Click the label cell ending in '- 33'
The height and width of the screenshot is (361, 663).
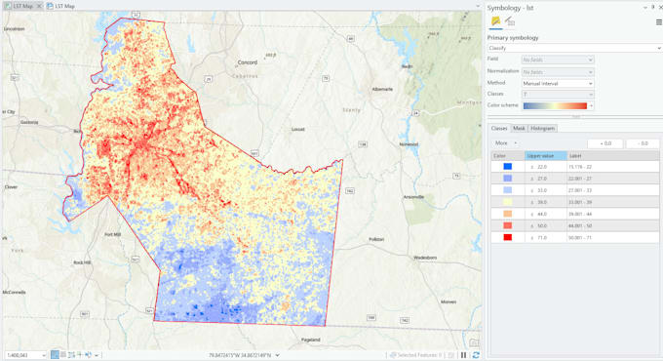pyautogui.click(x=612, y=190)
